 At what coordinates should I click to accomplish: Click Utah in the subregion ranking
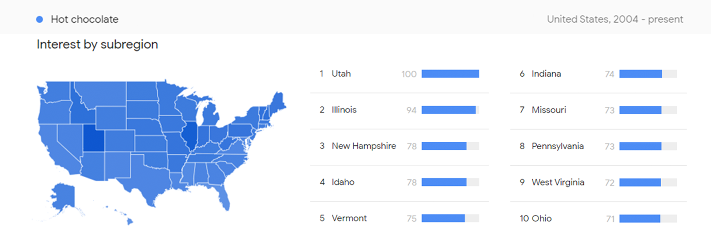pos(341,74)
